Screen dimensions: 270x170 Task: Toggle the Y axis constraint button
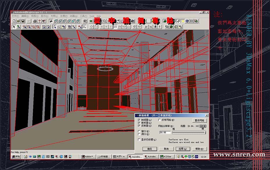pyautogui.click(x=106, y=27)
